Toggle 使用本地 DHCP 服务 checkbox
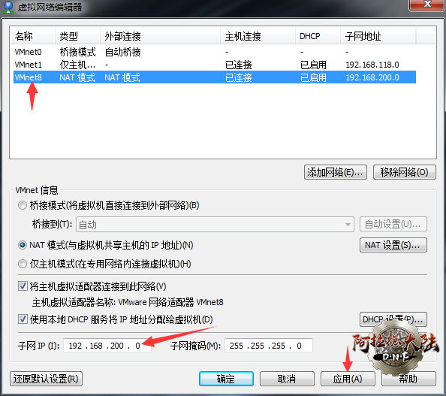Viewport: 446px width, 396px height. (x=23, y=319)
